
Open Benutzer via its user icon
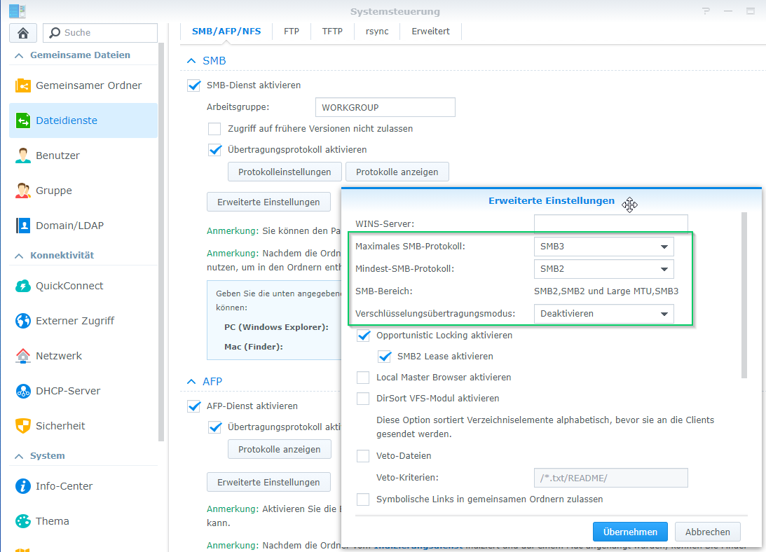pos(23,156)
